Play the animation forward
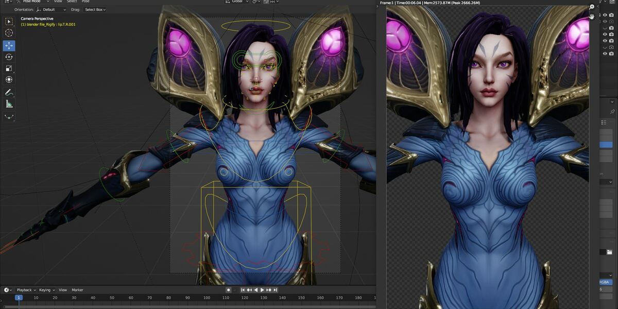 coord(263,290)
